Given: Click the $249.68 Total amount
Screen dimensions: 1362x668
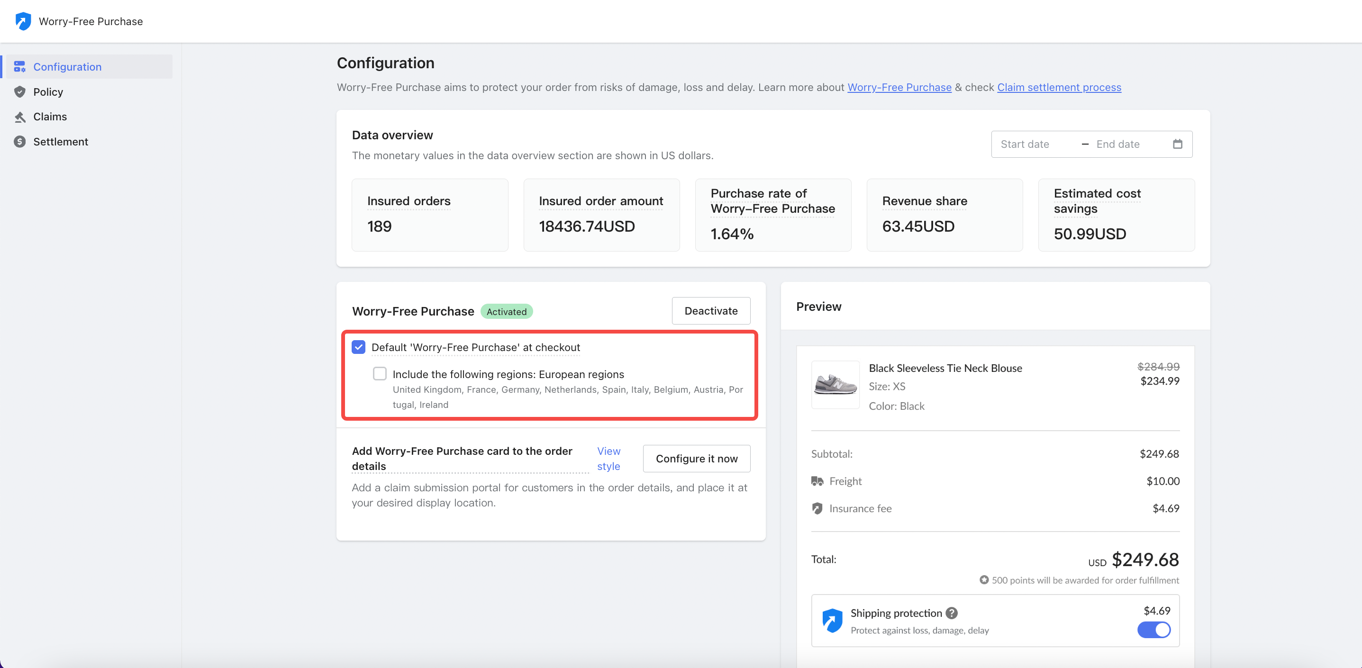Looking at the screenshot, I should point(1145,559).
